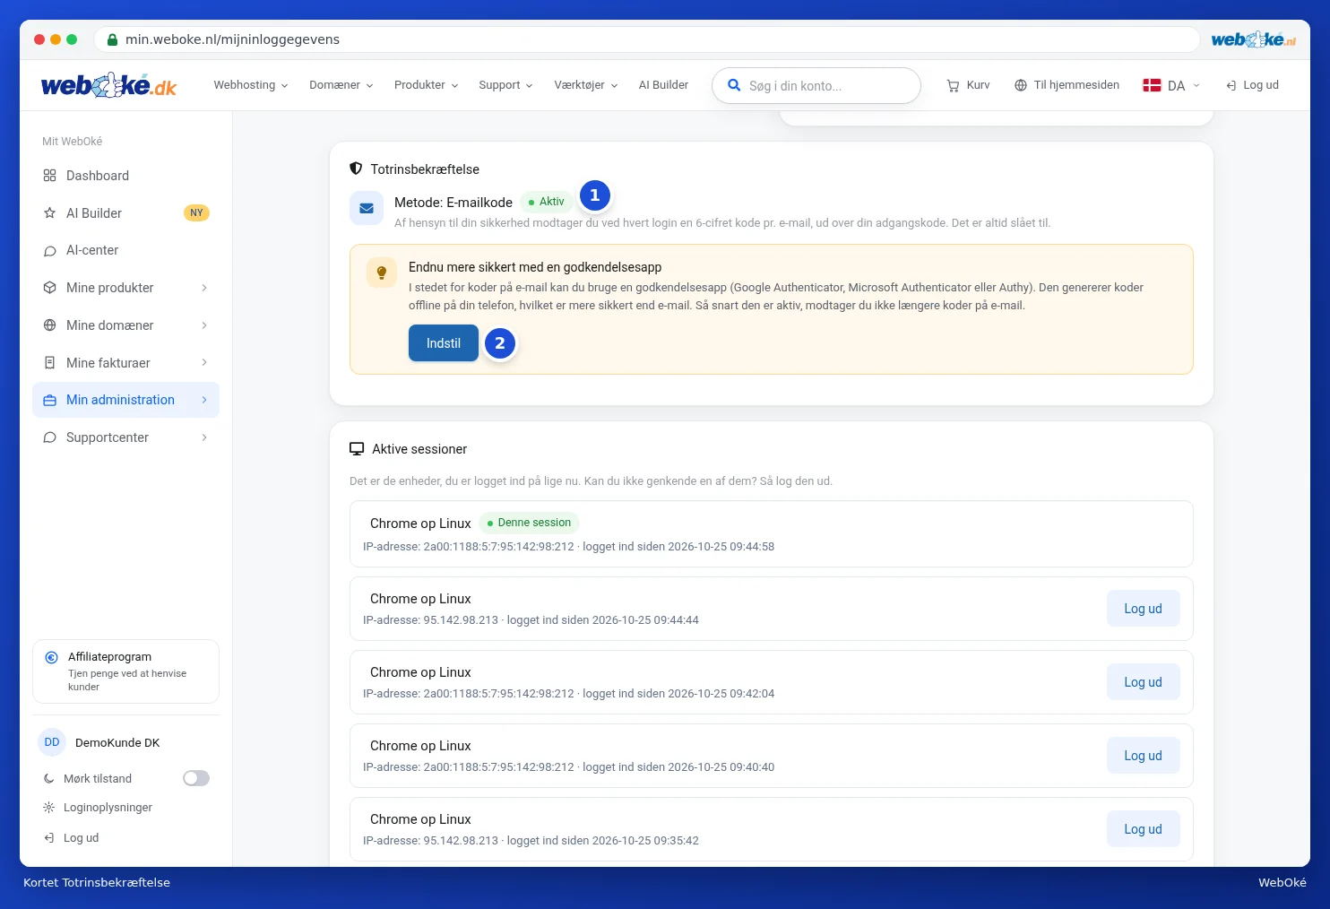Screen dimensions: 1330x909
Task: Click the Affiliateprogram euro icon
Action: click(51, 657)
